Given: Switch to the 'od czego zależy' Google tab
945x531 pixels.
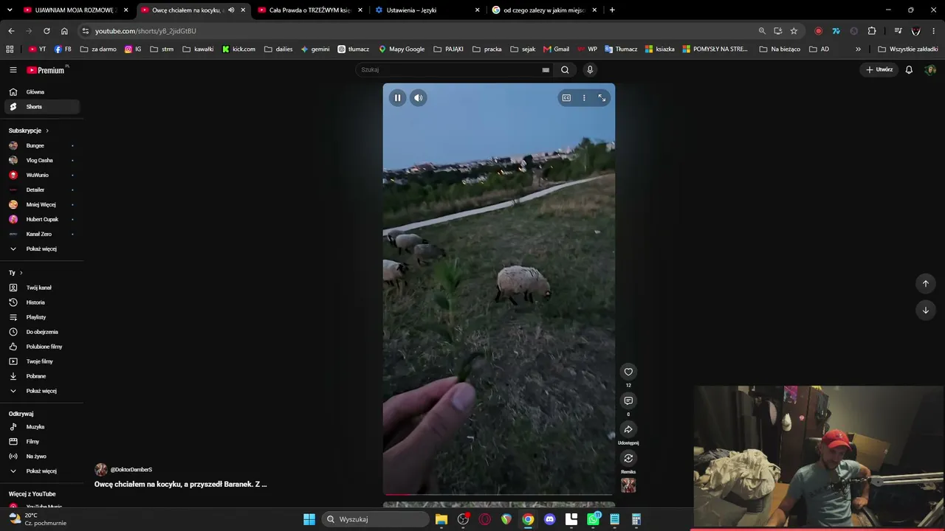Looking at the screenshot, I should [544, 10].
